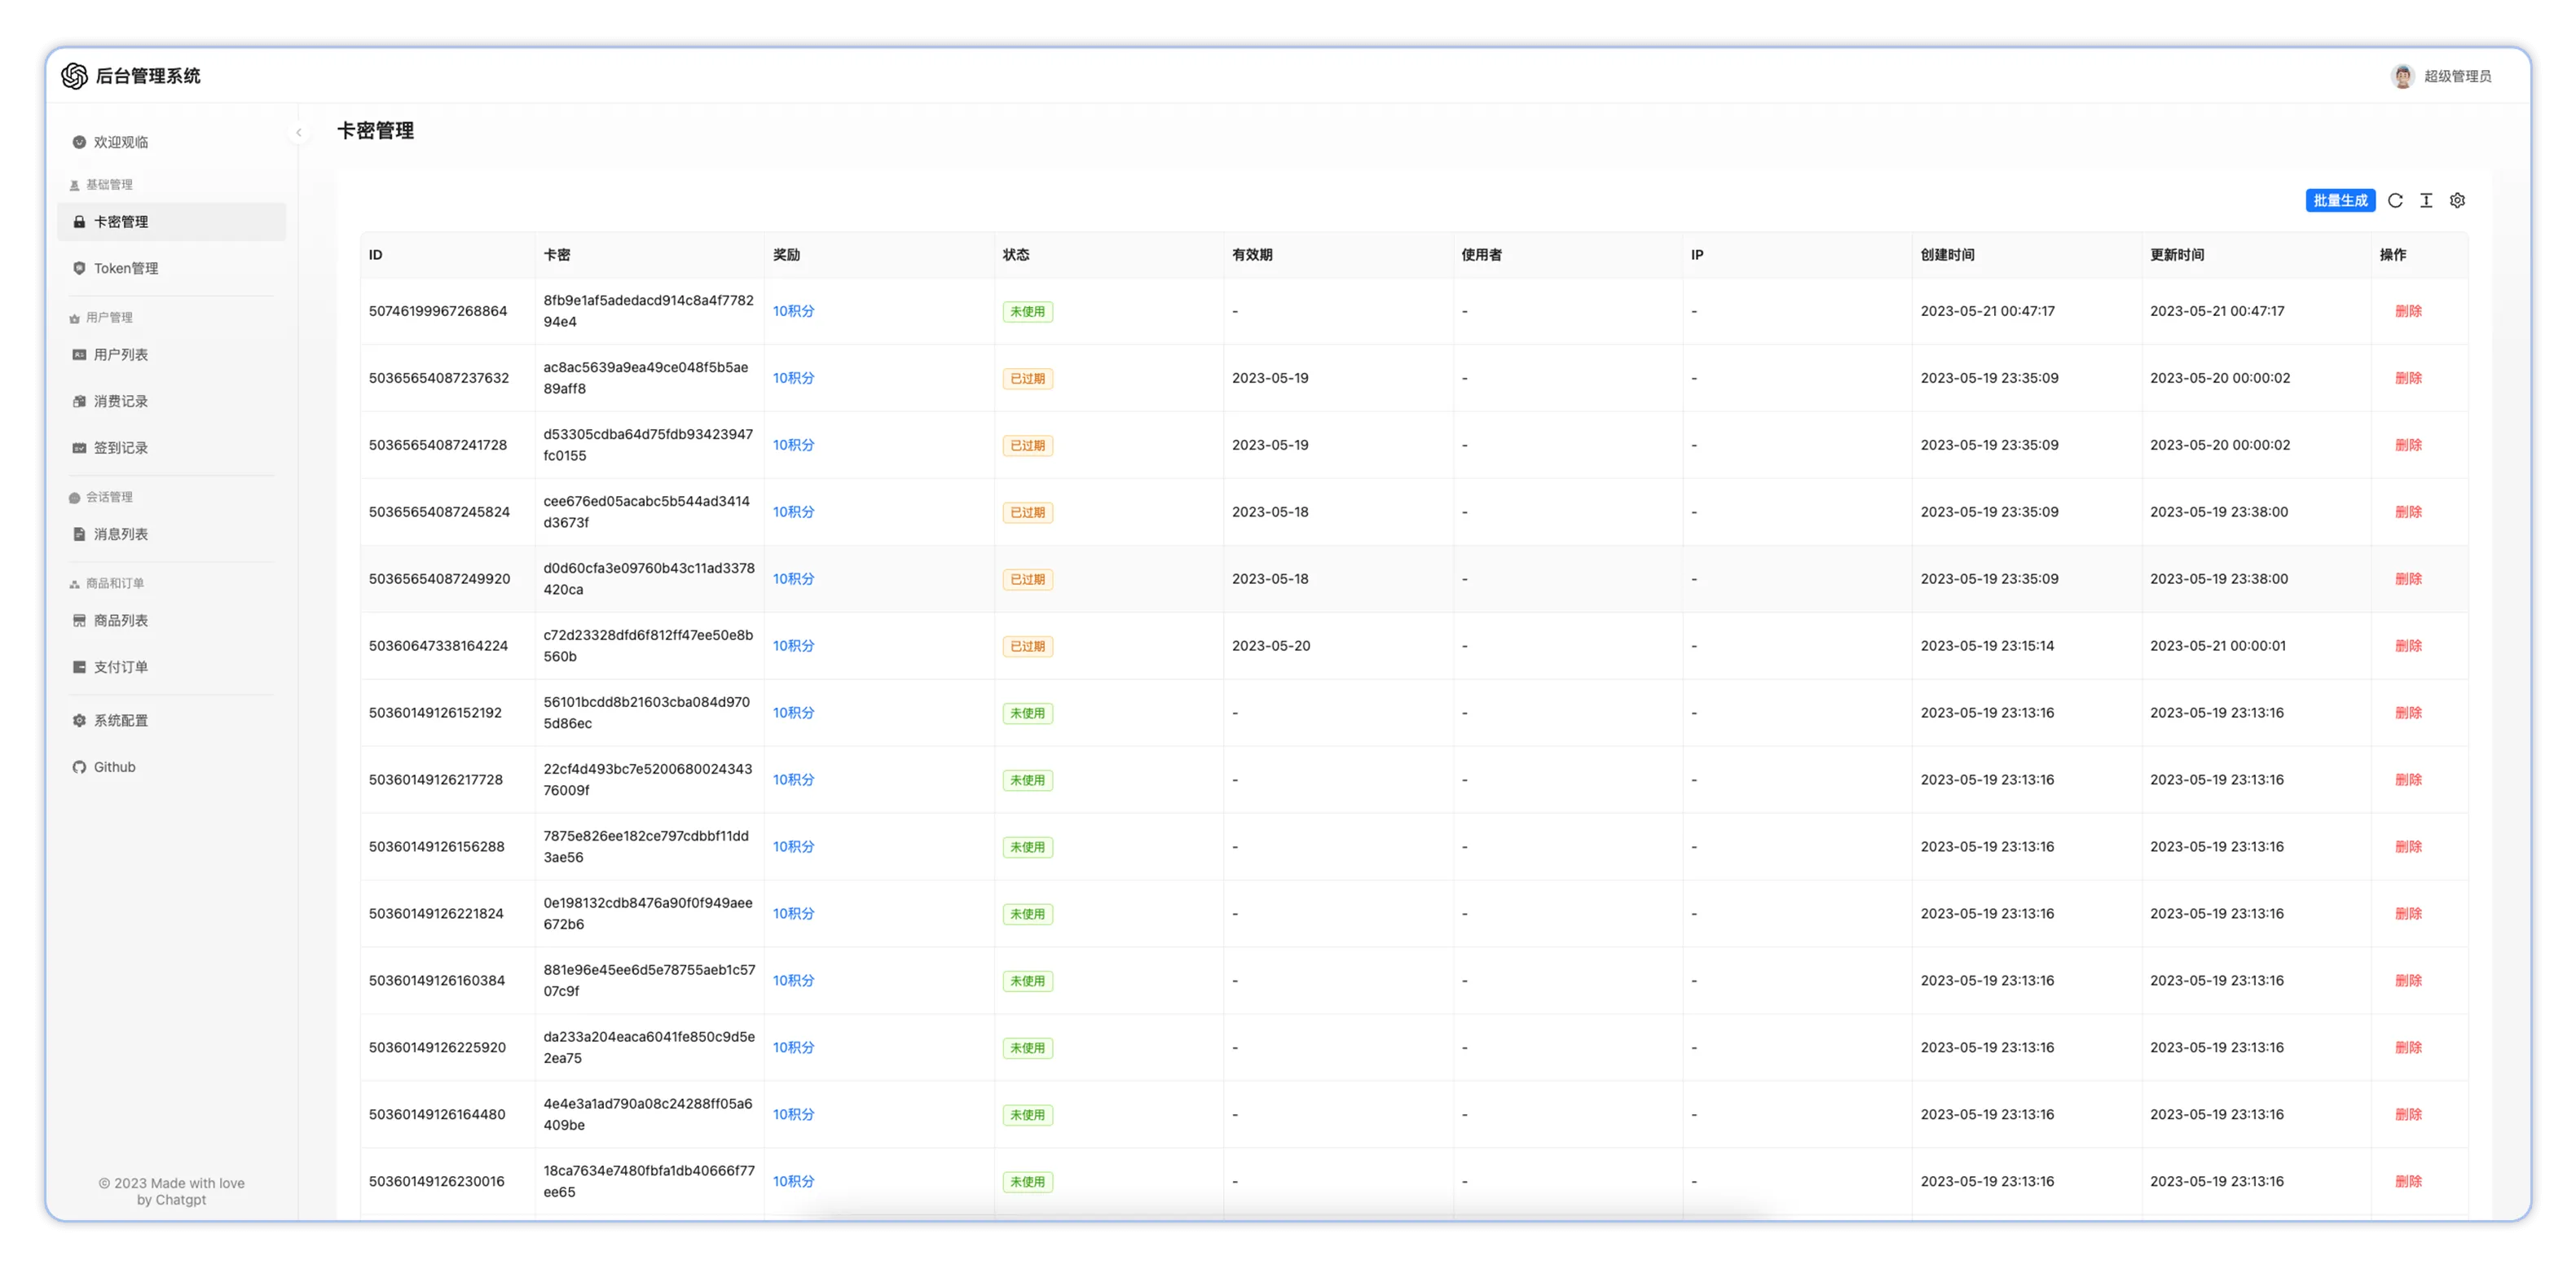The height and width of the screenshot is (1282, 2576).
Task: Delete row with ID 50746199967268864
Action: tap(2408, 311)
